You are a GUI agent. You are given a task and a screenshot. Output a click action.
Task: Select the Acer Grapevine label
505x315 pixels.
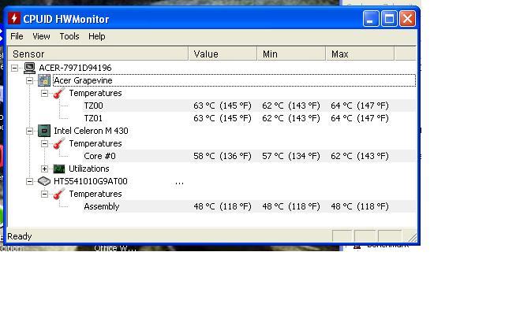pos(83,80)
